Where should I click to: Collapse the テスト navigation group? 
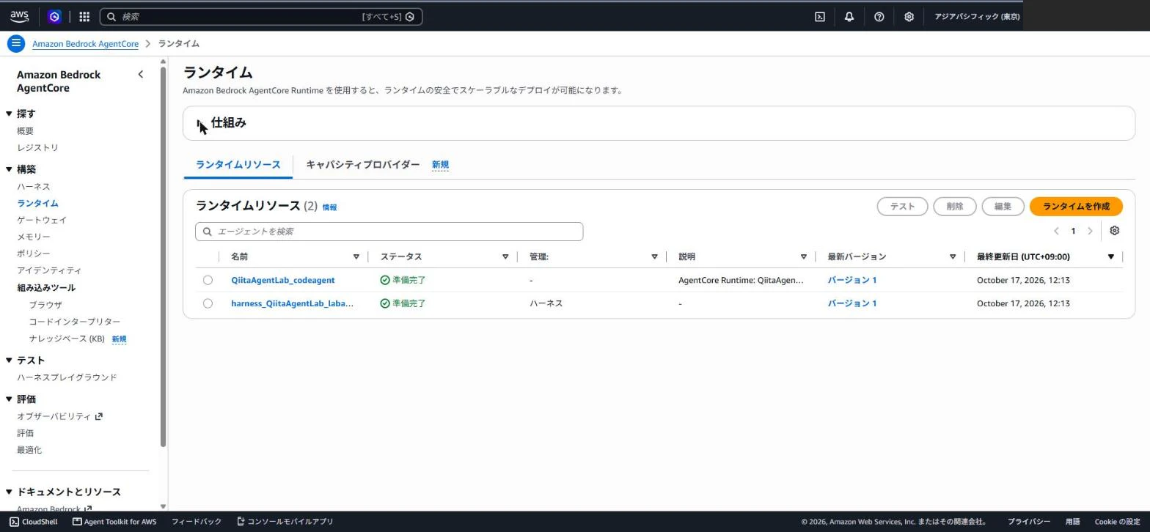tap(9, 361)
